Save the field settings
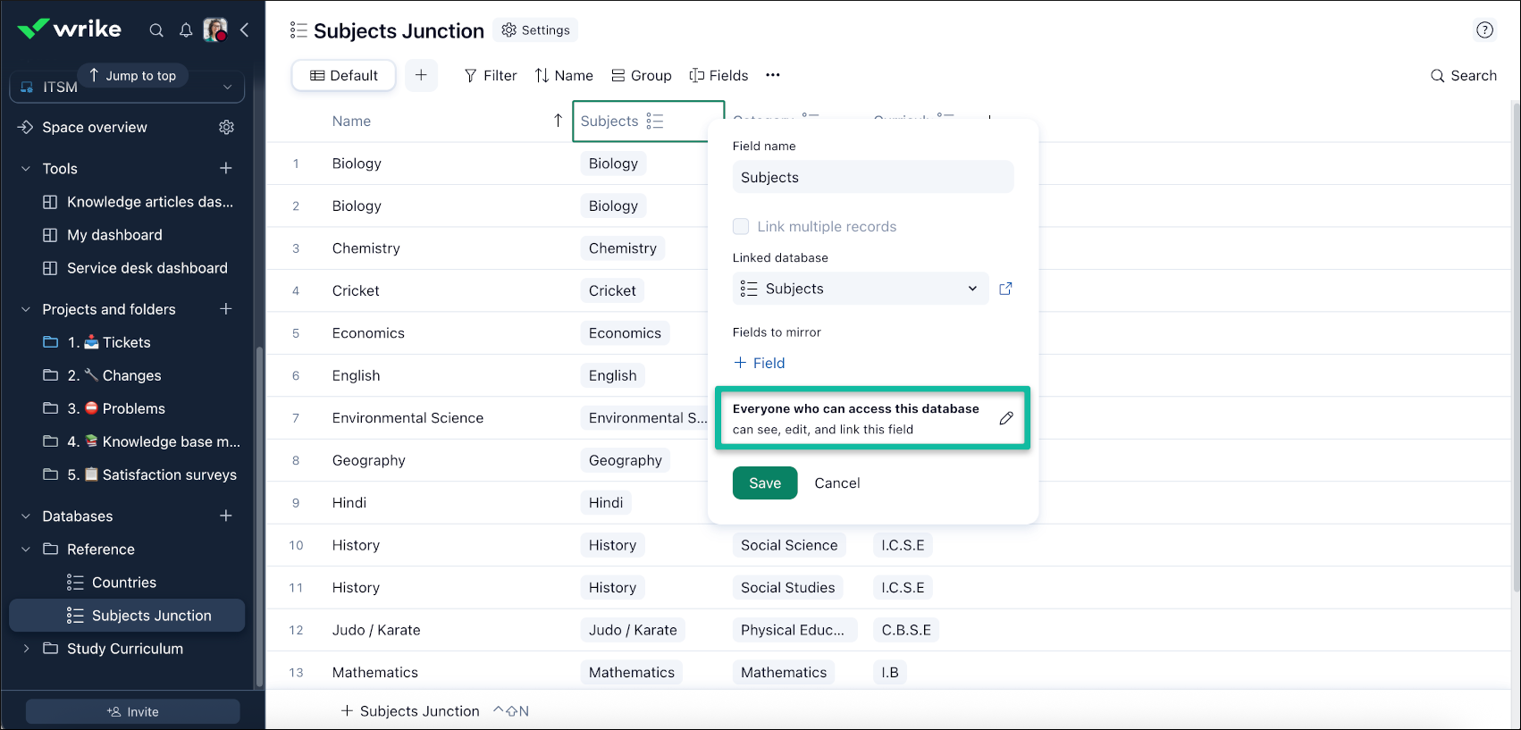The image size is (1521, 730). pyautogui.click(x=764, y=483)
